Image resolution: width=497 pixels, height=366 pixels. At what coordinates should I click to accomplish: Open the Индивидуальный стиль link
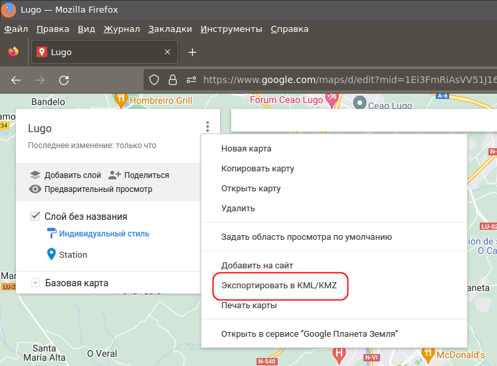point(104,234)
